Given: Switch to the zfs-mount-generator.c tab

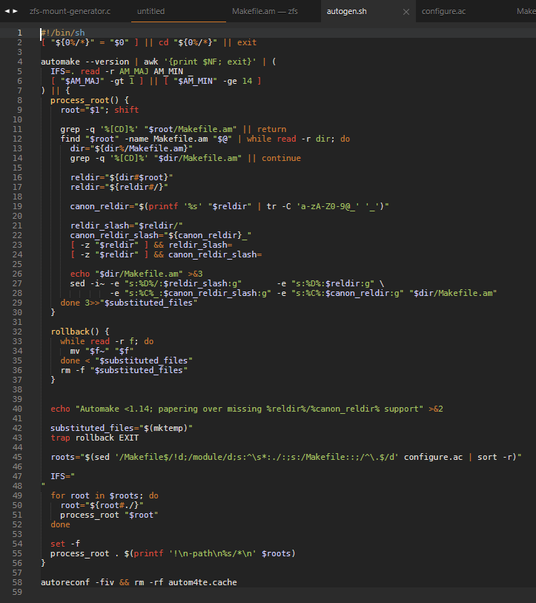Looking at the screenshot, I should coord(70,12).
